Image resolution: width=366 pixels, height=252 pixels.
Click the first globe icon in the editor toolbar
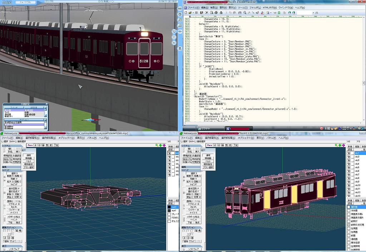[290, 12]
